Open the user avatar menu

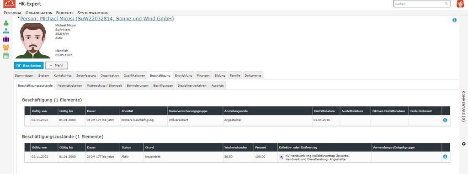461,4
